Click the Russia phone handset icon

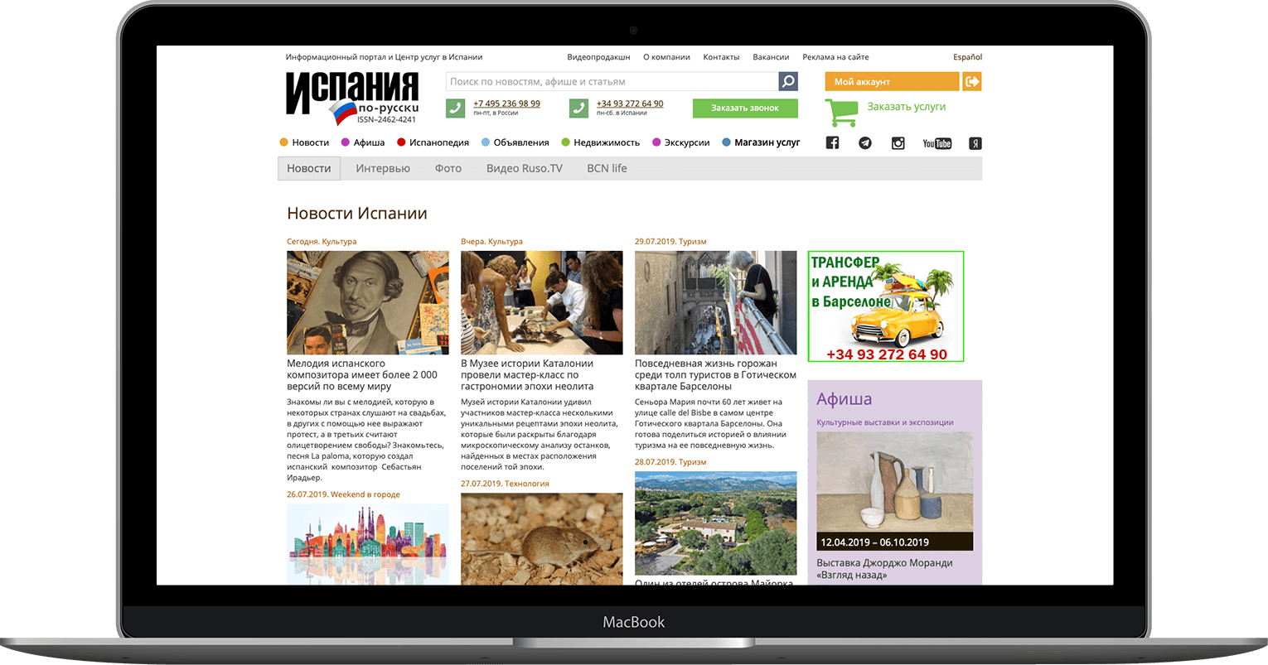pyautogui.click(x=455, y=108)
